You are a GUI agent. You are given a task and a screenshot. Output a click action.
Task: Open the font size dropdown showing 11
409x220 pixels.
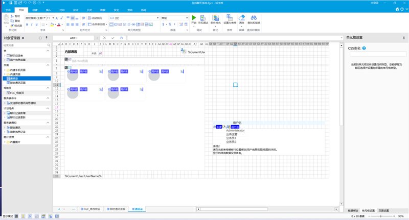pos(53,18)
